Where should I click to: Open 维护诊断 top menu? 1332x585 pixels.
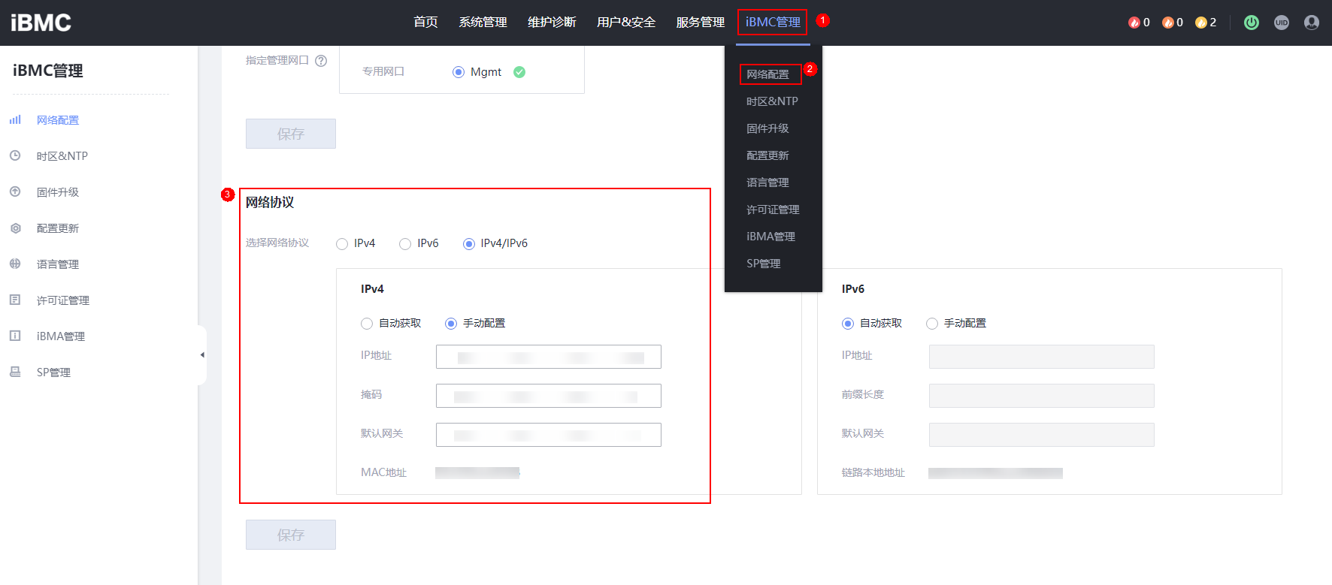(x=552, y=23)
